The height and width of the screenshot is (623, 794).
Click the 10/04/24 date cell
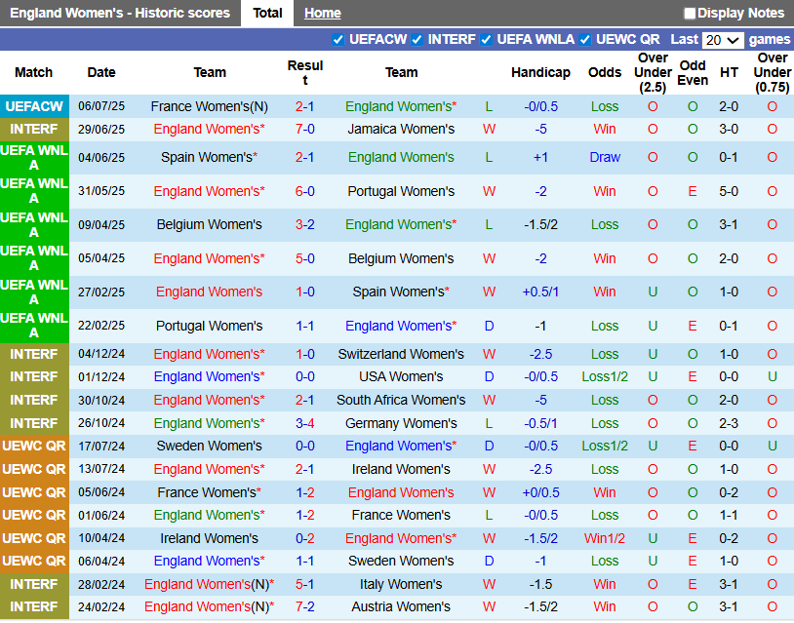point(101,538)
